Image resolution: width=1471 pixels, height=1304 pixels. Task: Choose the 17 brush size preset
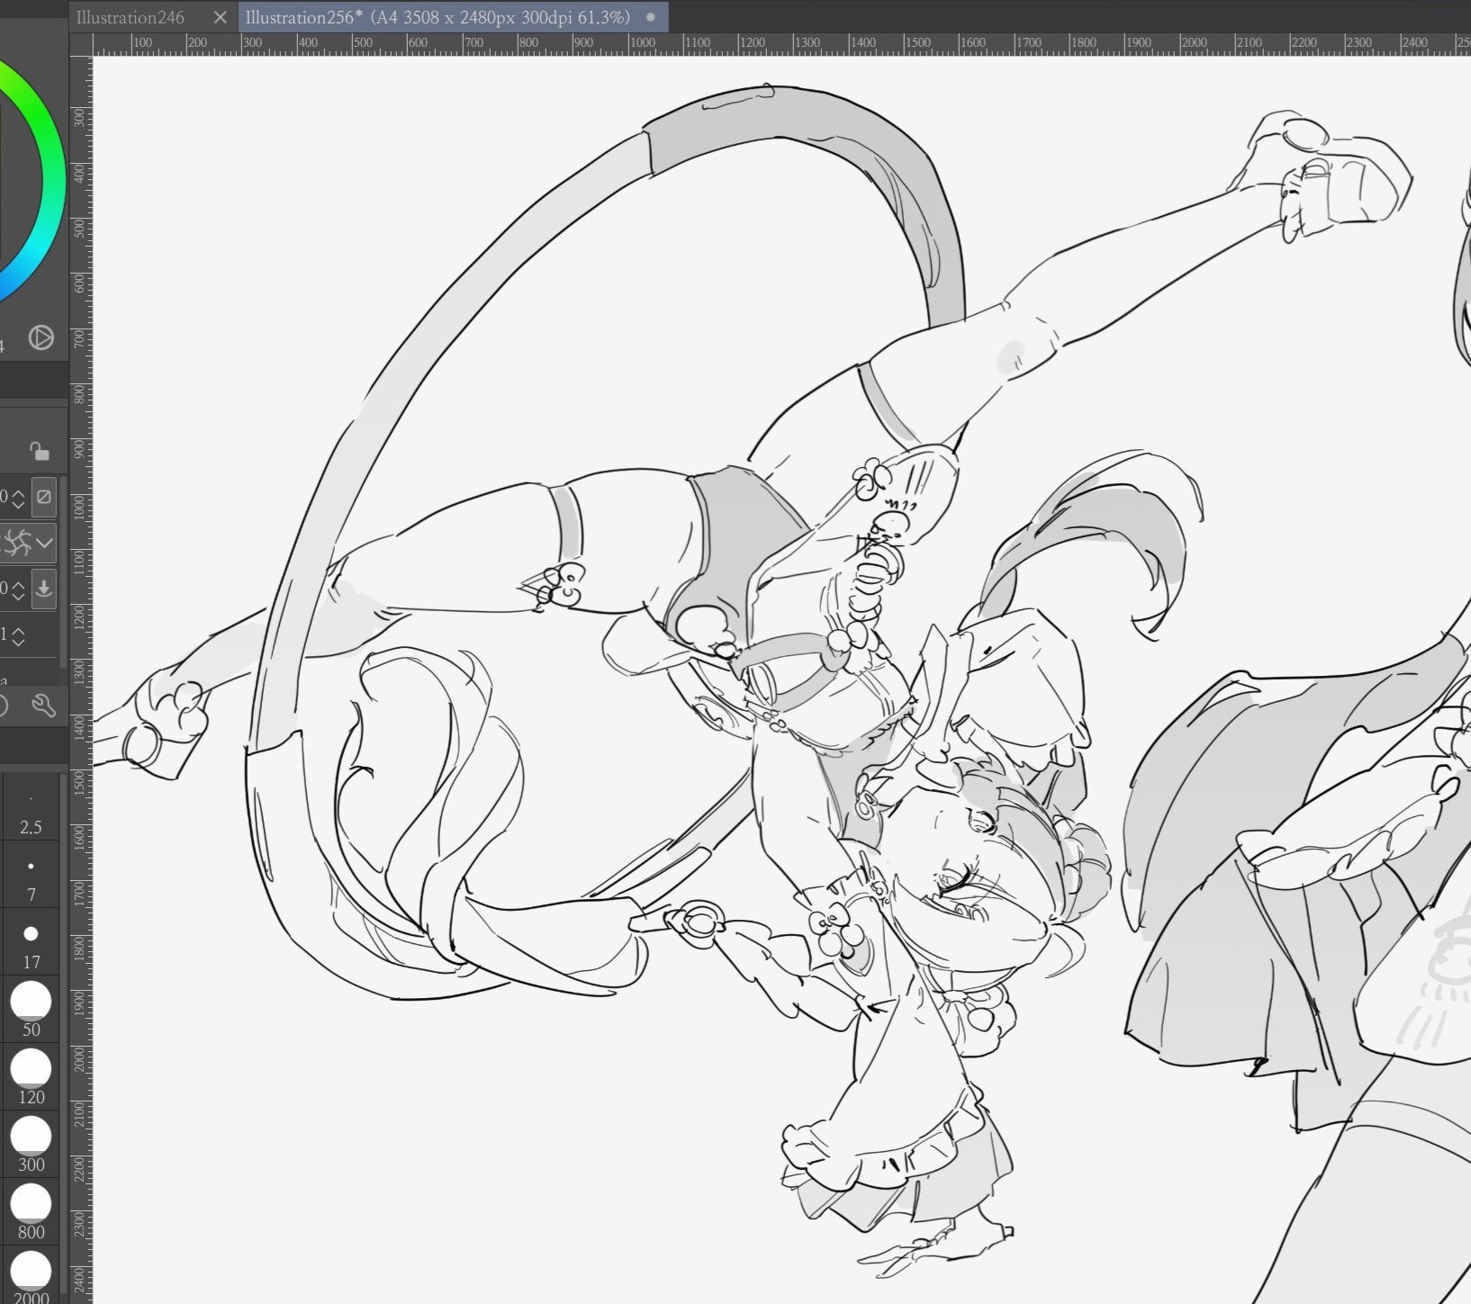pos(31,944)
